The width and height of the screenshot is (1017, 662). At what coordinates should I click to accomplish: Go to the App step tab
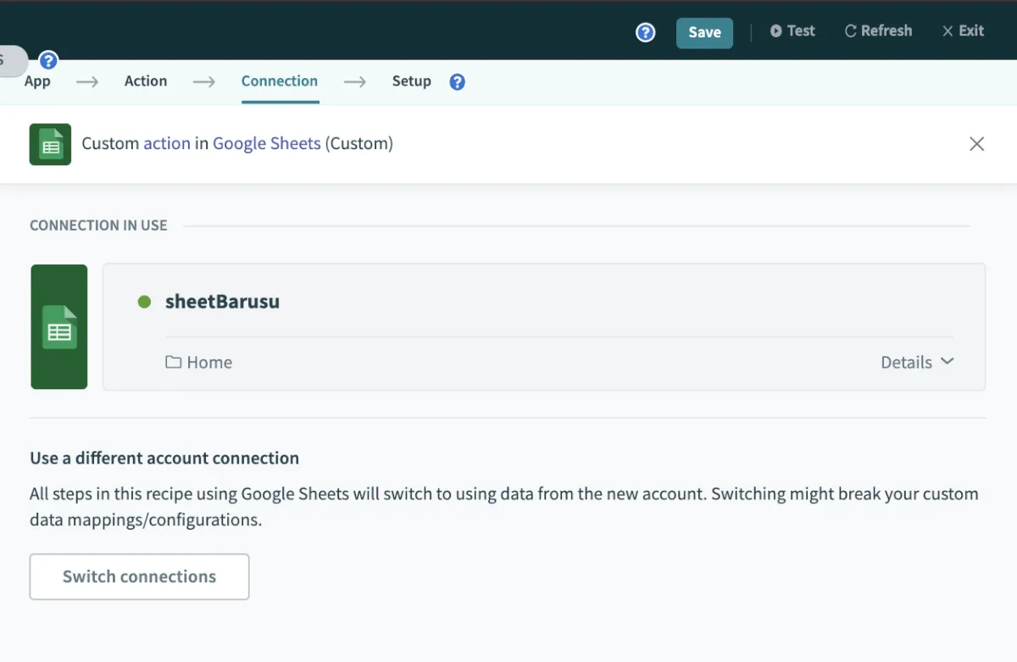(37, 81)
